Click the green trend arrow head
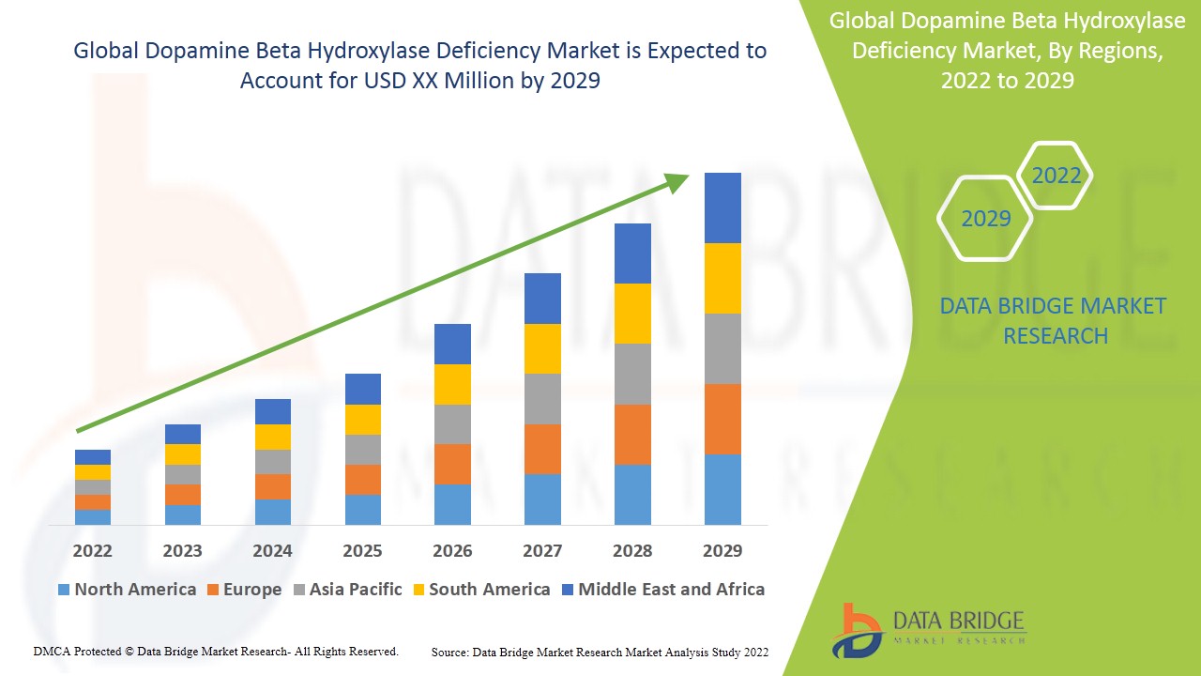The width and height of the screenshot is (1201, 676). [x=677, y=181]
